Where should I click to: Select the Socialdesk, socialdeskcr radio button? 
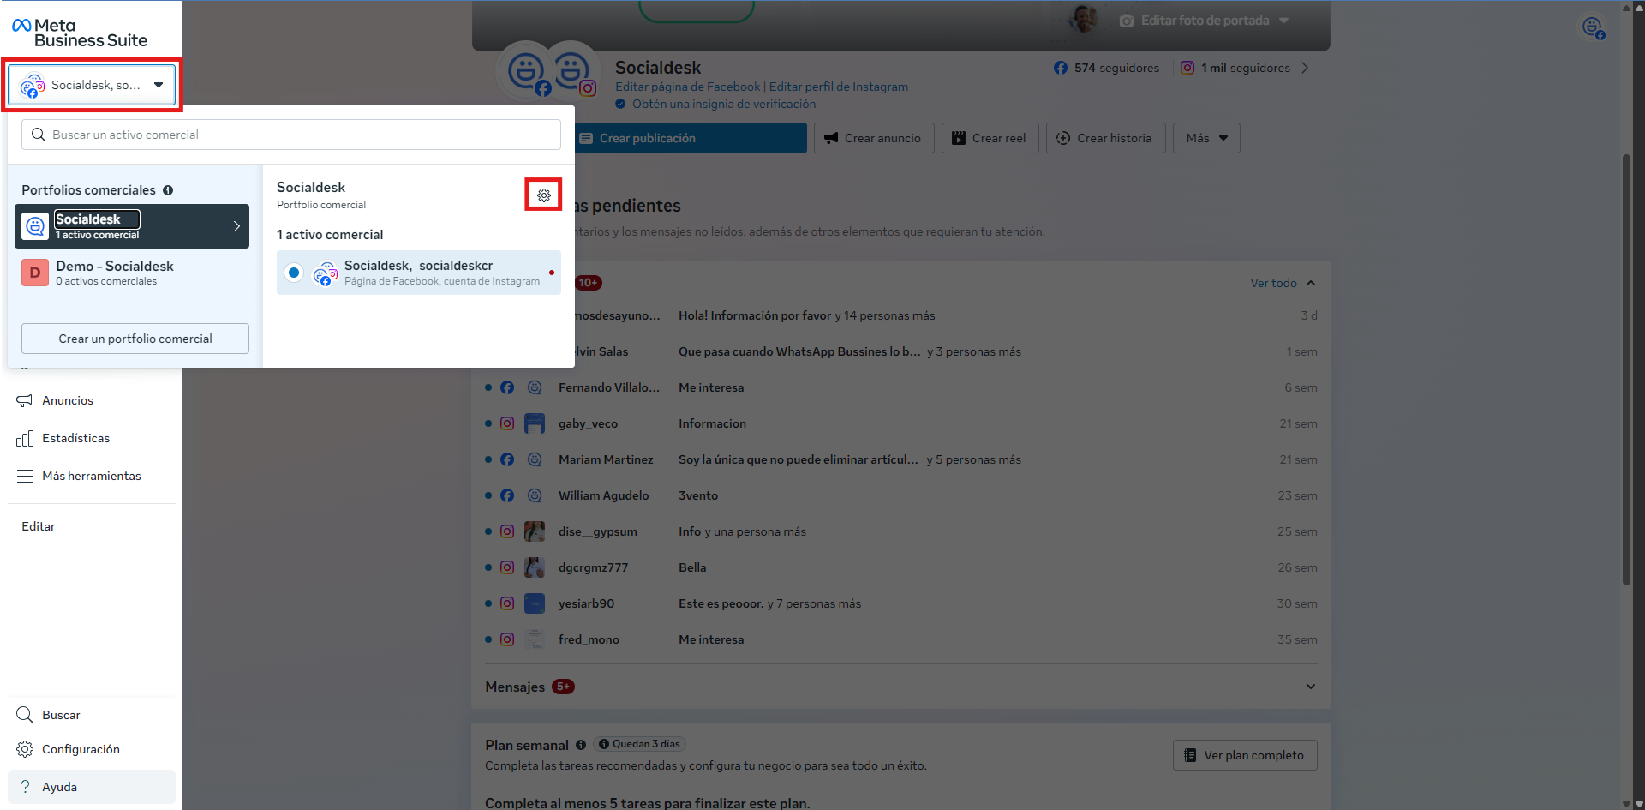pos(294,273)
